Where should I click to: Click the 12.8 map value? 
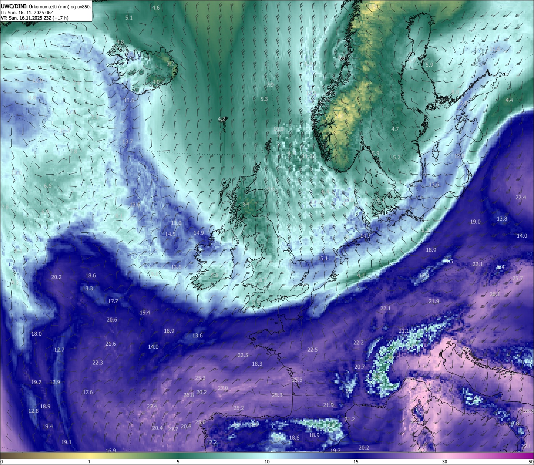click(x=33, y=411)
